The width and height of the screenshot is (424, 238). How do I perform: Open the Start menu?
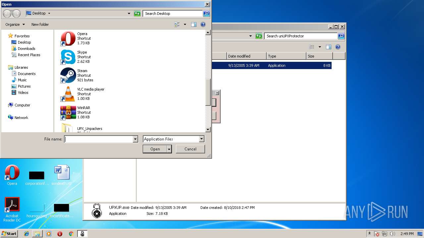click(x=9, y=234)
